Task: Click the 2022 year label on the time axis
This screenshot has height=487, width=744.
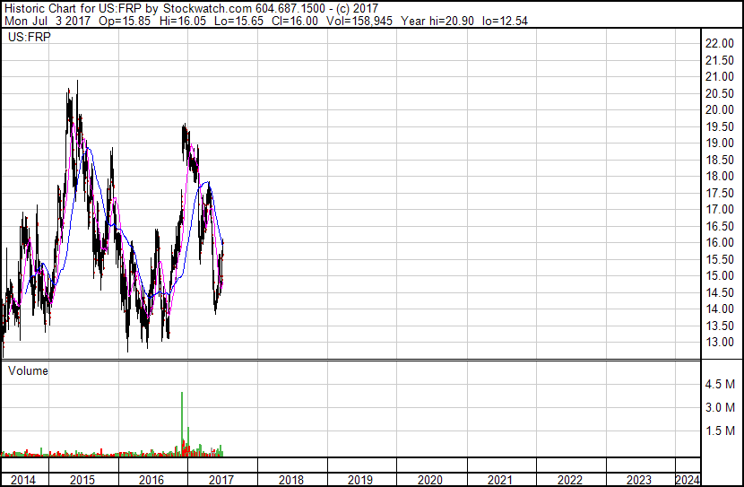Action: 569,480
